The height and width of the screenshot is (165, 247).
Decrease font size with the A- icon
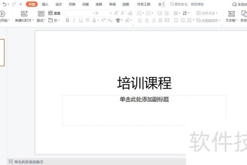[x=123, y=13]
